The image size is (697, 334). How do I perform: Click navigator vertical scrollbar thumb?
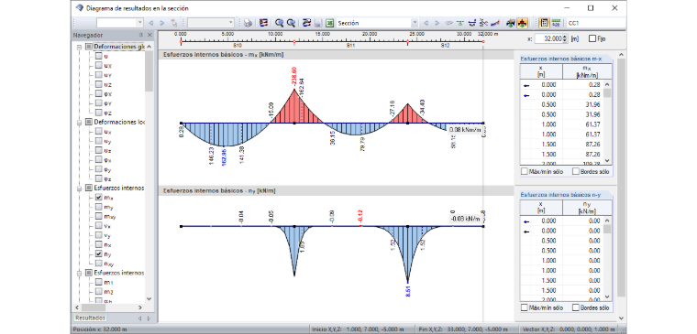[x=149, y=70]
